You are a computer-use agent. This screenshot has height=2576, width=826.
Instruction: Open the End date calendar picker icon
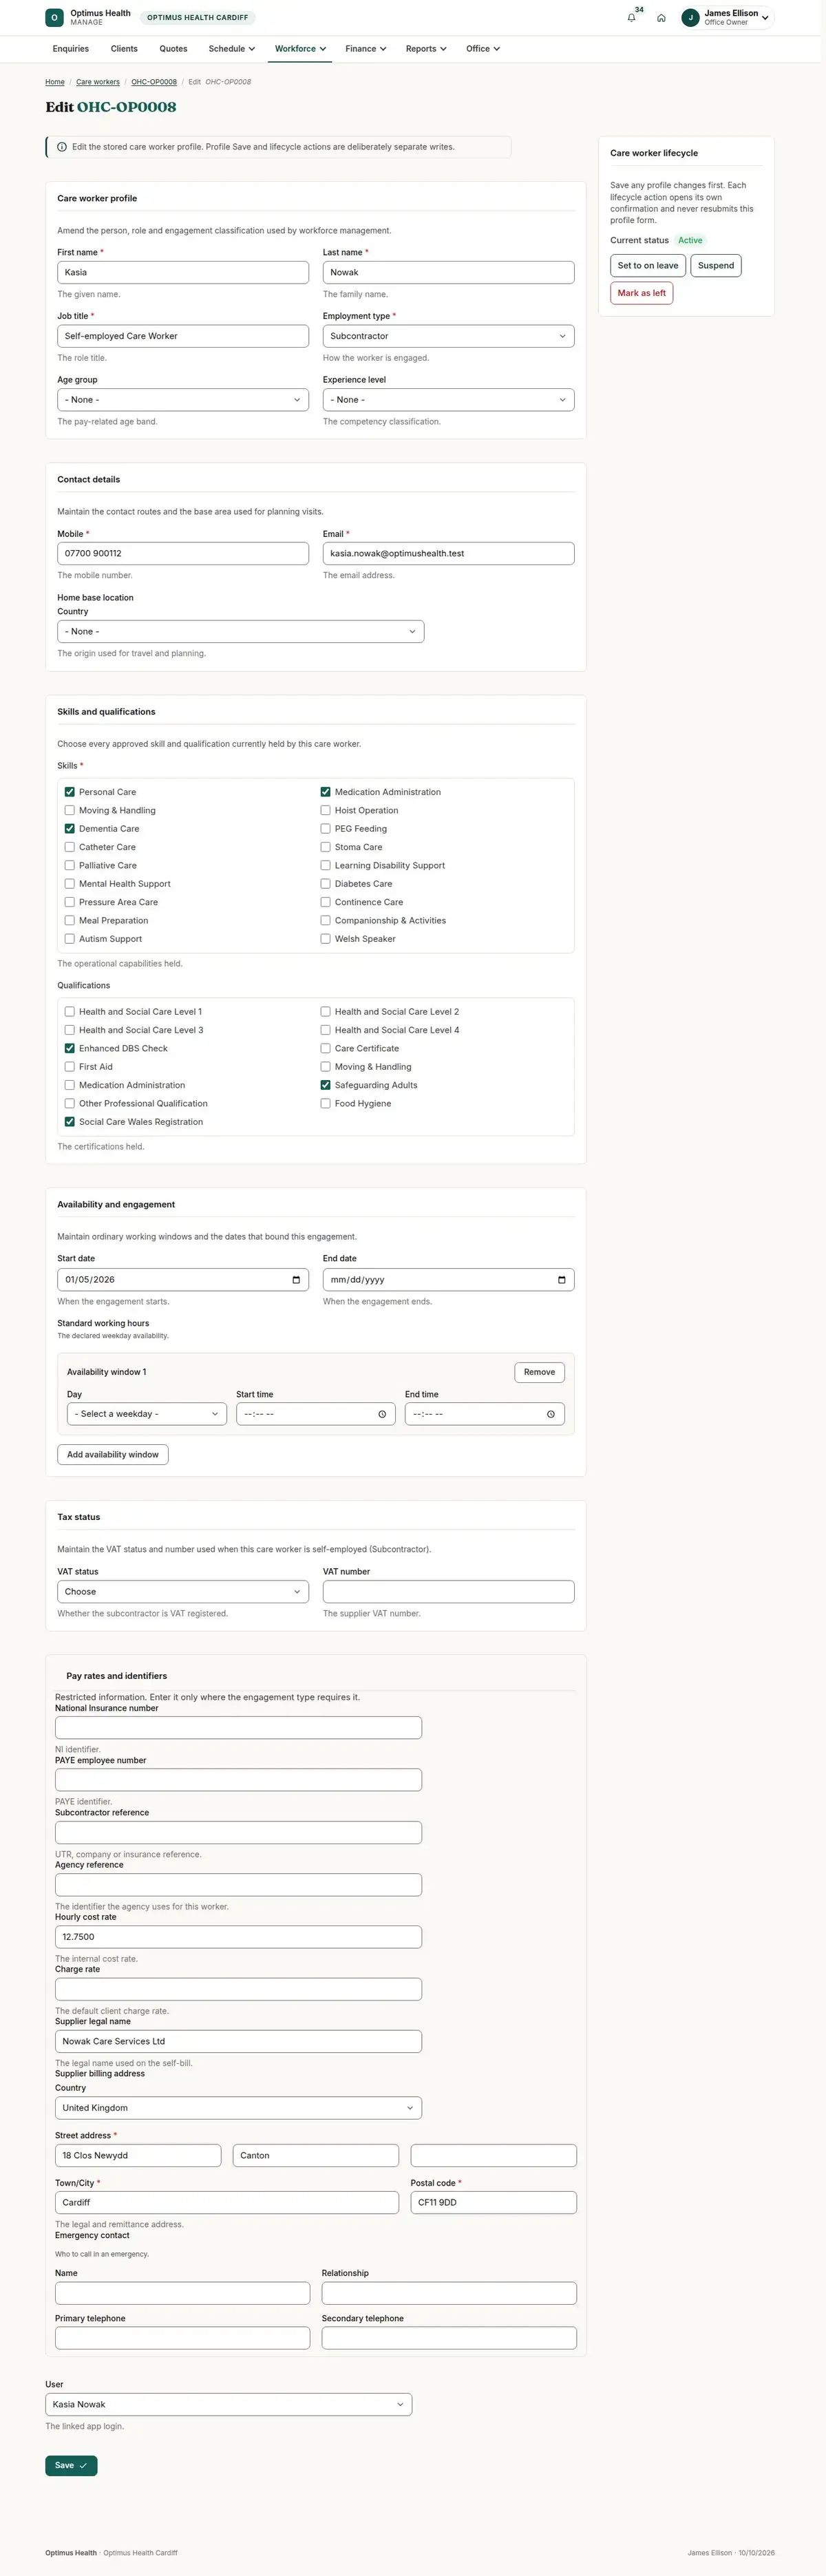[562, 1280]
